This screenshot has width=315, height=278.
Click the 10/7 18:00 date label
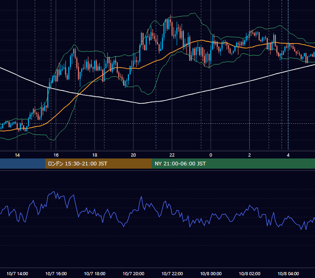click(94, 273)
